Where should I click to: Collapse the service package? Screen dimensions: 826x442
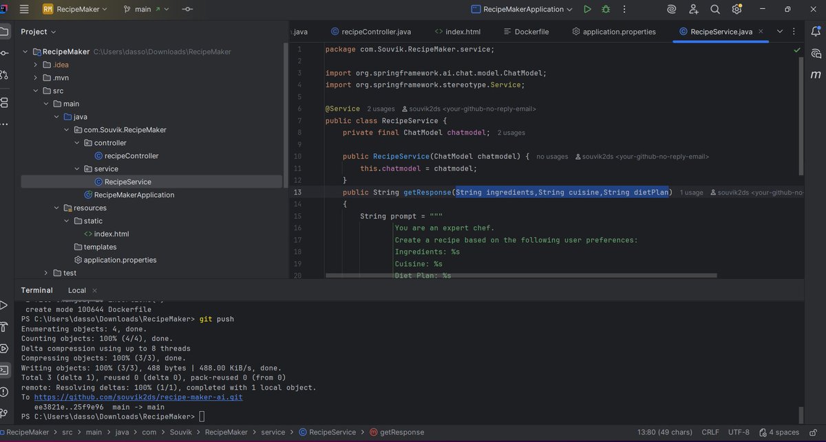click(x=76, y=169)
